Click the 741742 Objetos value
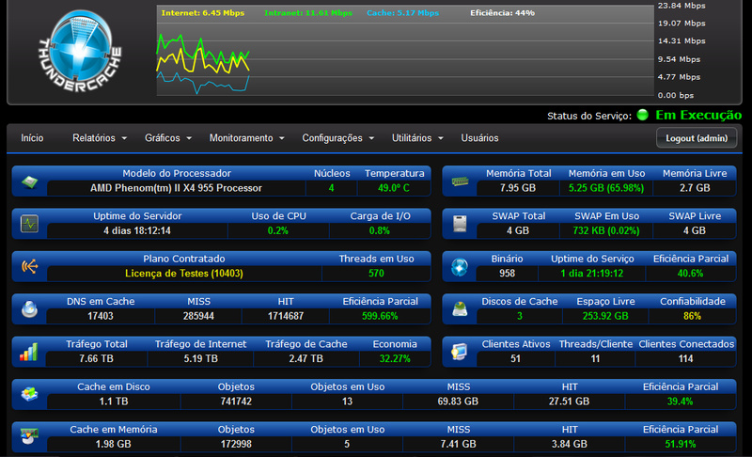The height and width of the screenshot is (457, 752). (x=236, y=402)
